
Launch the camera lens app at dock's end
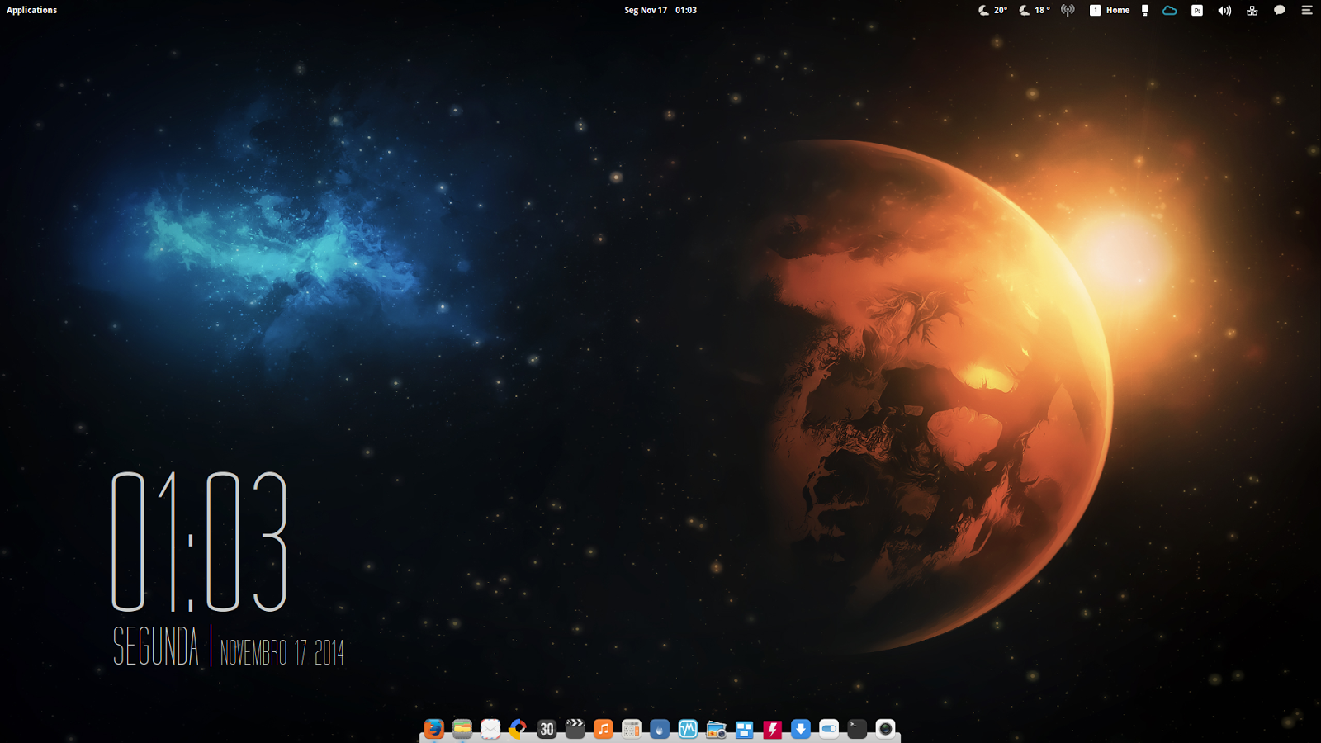pyautogui.click(x=886, y=729)
